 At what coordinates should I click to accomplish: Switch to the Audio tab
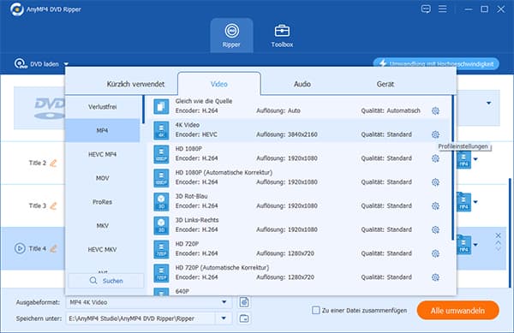[302, 84]
